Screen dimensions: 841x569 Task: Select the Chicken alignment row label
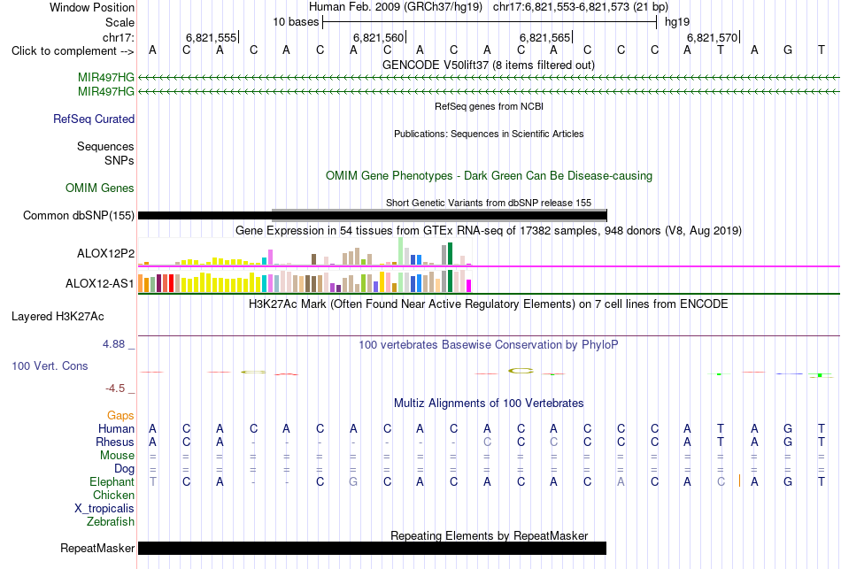tap(113, 495)
